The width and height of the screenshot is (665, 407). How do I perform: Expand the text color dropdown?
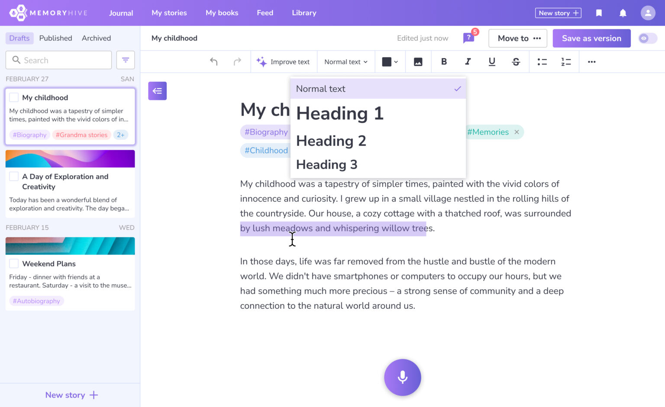pos(390,62)
